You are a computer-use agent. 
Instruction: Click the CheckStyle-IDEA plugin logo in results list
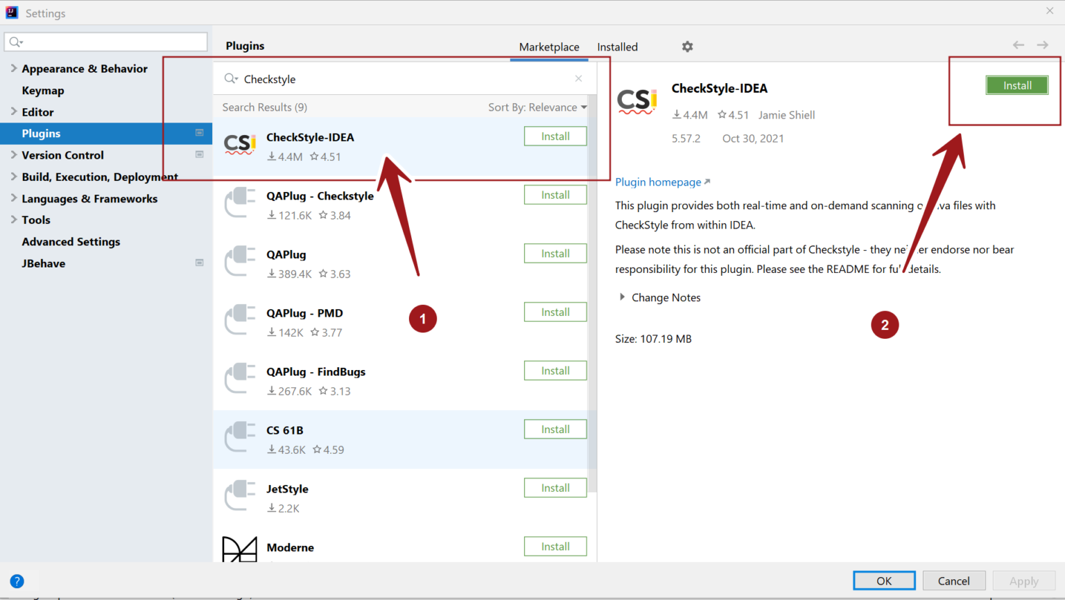click(x=239, y=145)
